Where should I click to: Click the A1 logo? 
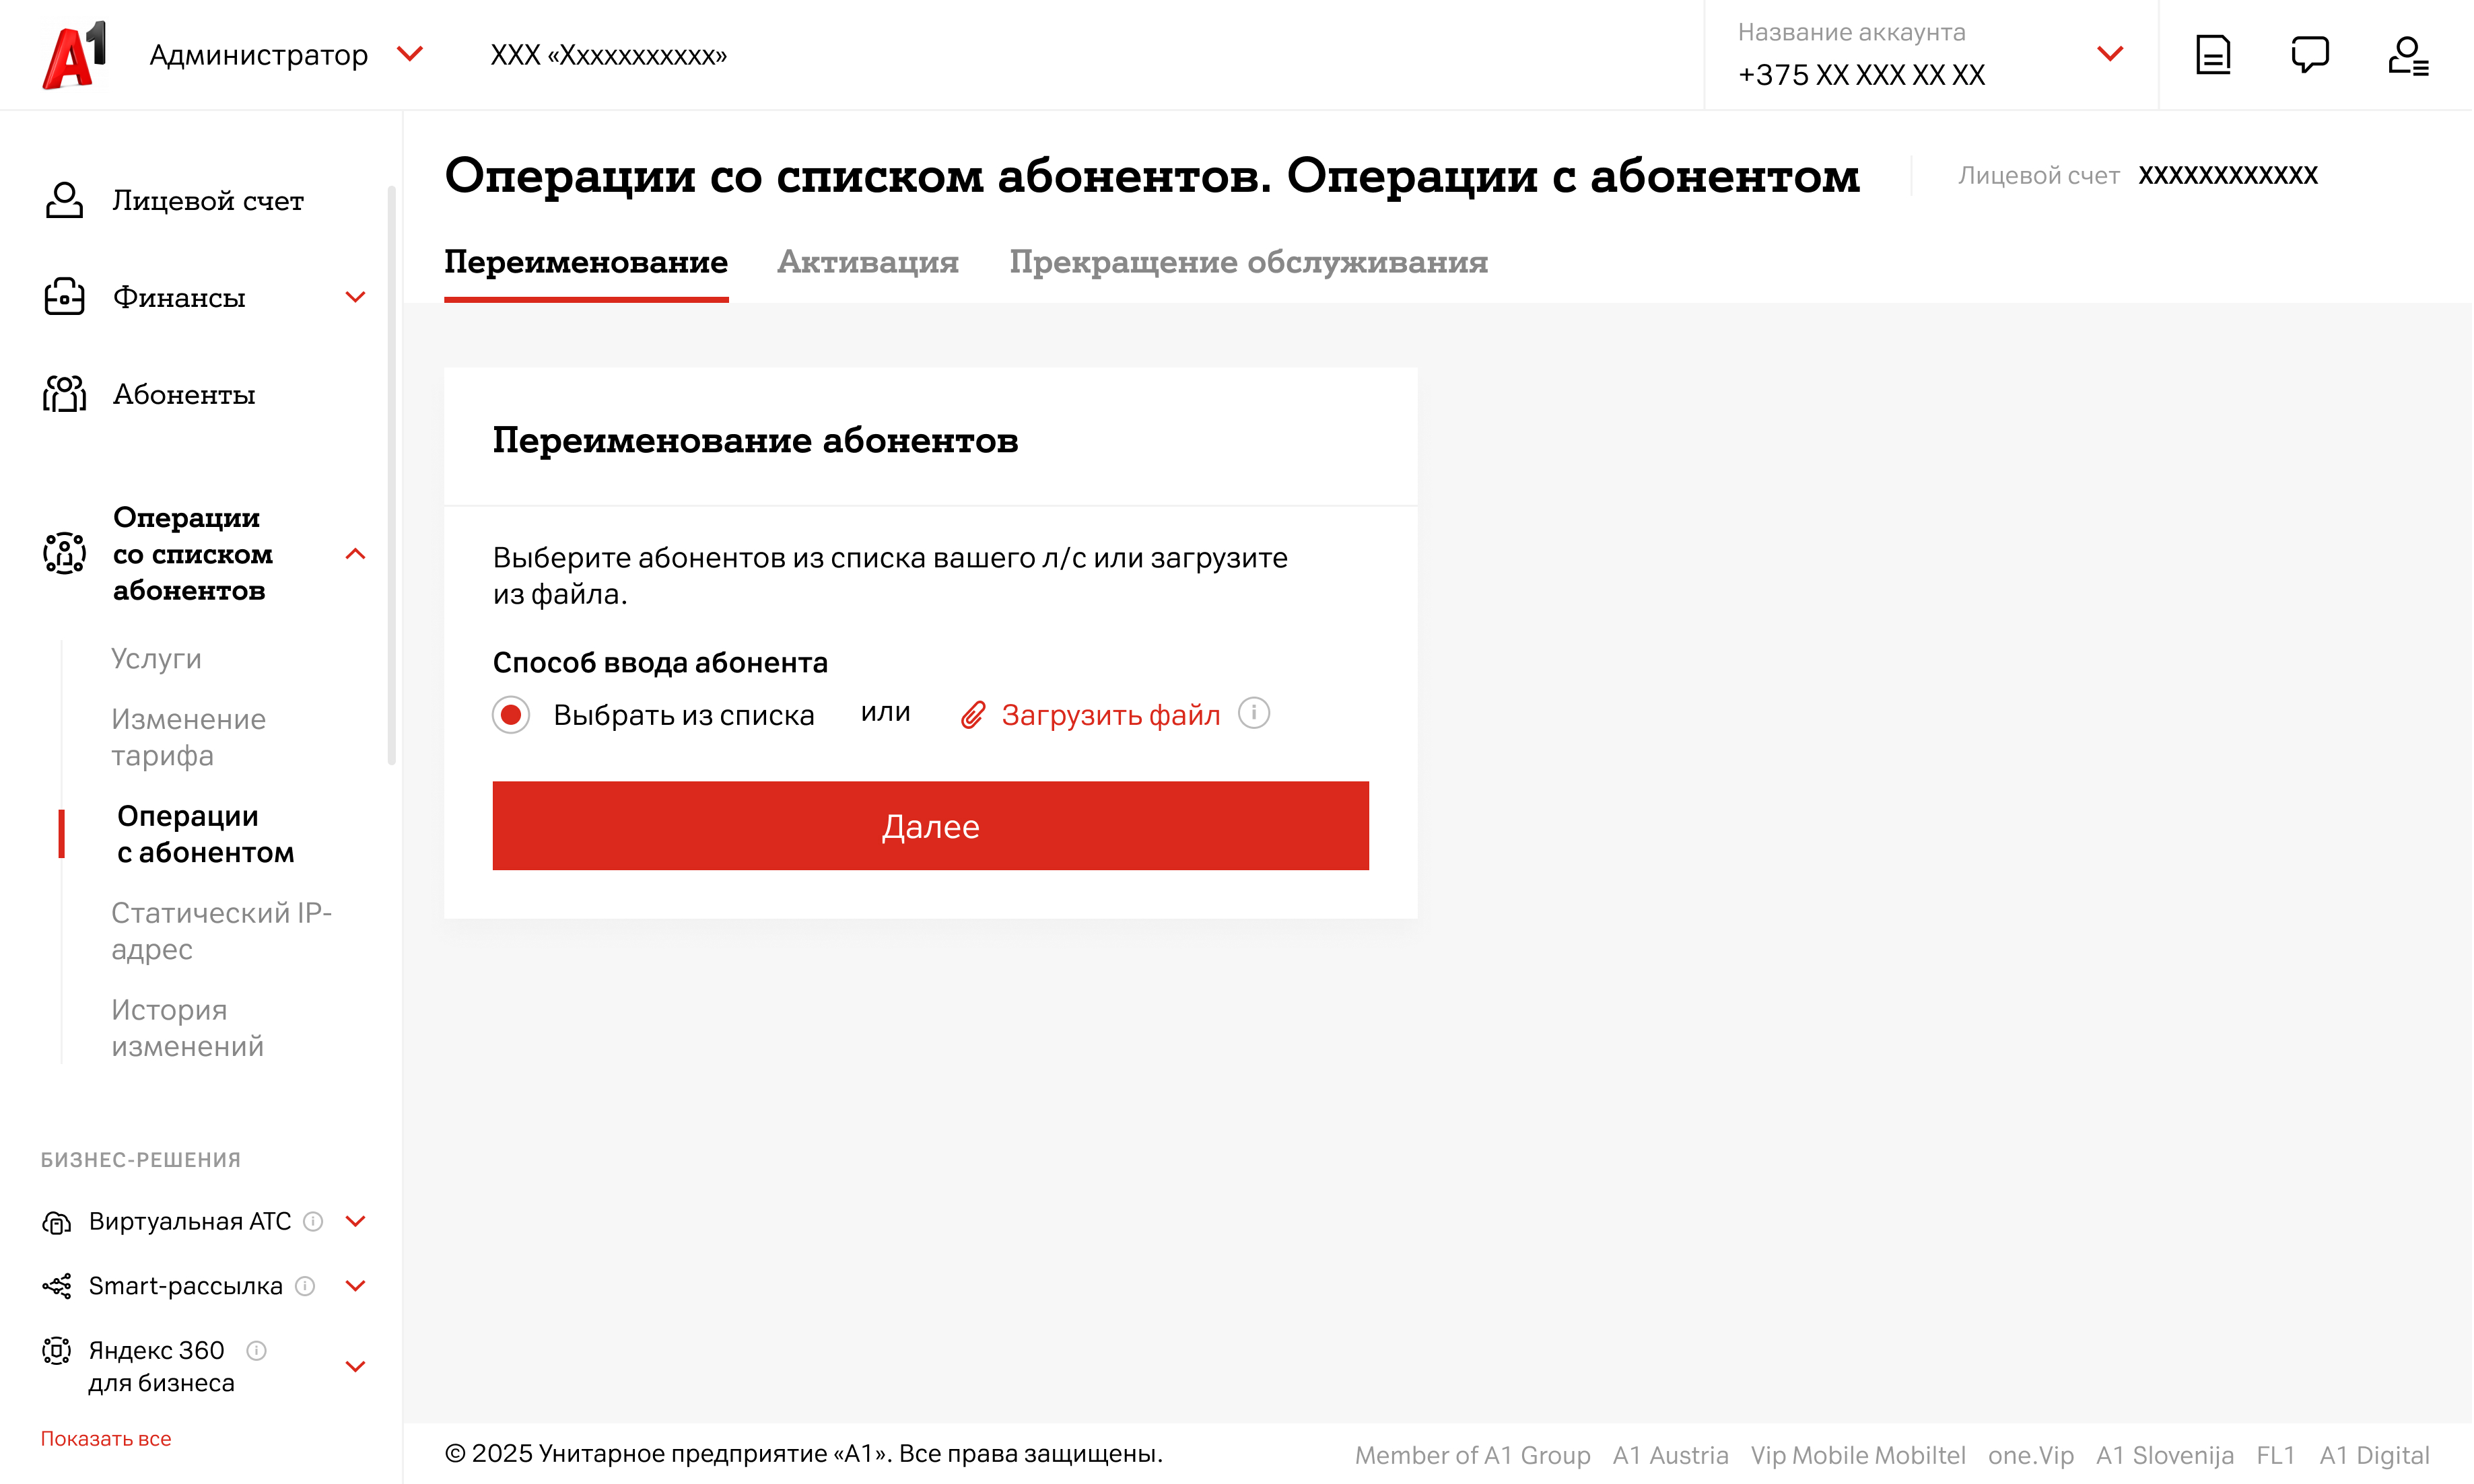[74, 56]
